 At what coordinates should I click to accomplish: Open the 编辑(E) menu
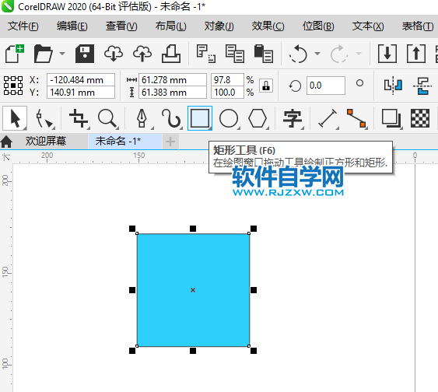click(x=72, y=26)
